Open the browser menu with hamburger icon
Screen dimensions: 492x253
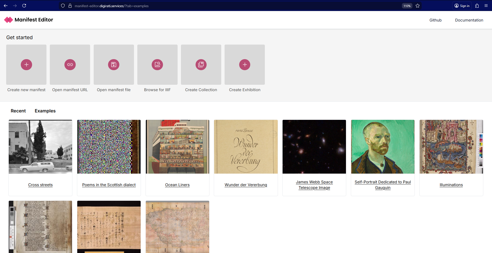click(x=486, y=6)
